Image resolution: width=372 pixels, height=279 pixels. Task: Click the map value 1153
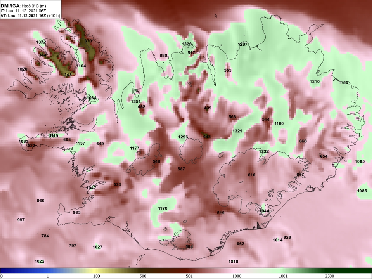point(343,83)
